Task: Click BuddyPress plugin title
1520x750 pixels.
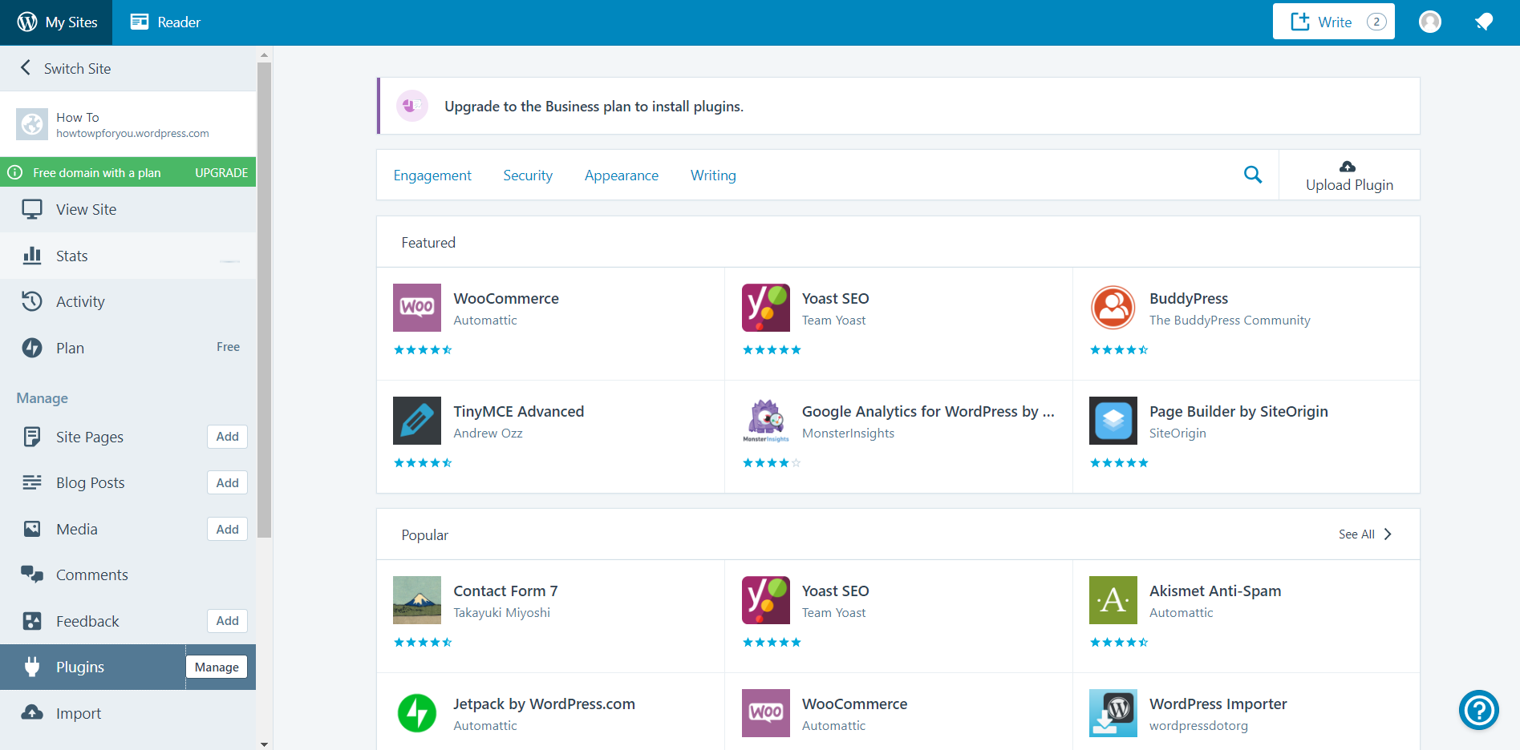Action: click(1189, 298)
